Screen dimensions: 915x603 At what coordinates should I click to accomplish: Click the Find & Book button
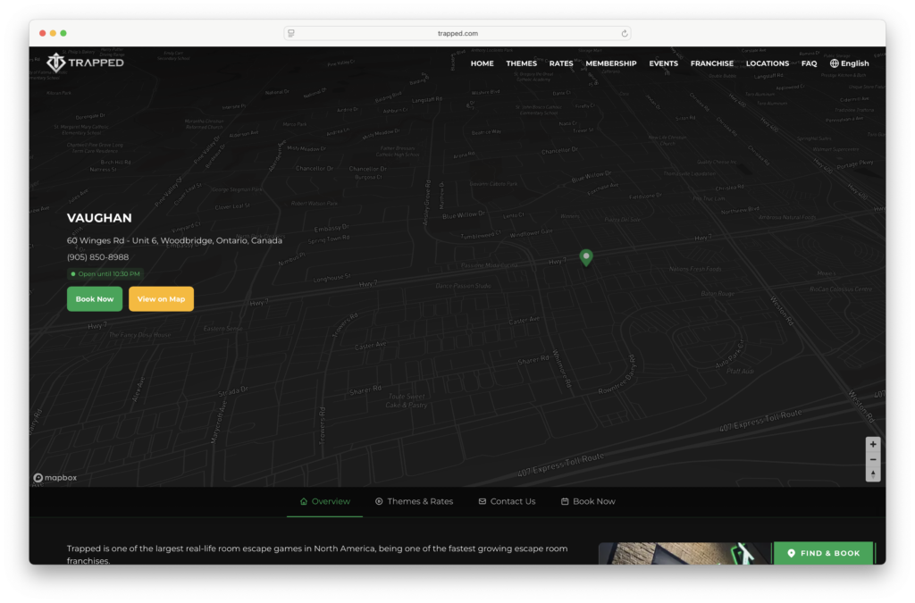[822, 553]
